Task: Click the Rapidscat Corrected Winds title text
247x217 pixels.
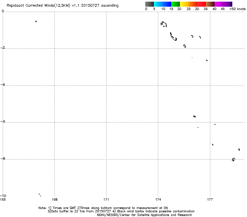Action: [x=62, y=6]
